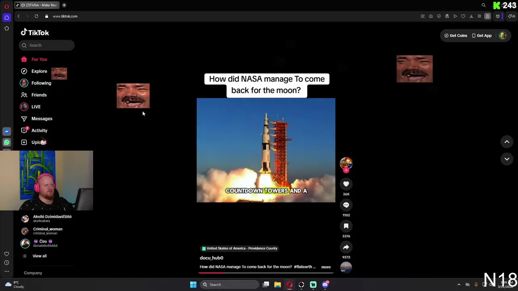Screen dimensions: 518x291
Task: Click the Get App button
Action: point(482,36)
